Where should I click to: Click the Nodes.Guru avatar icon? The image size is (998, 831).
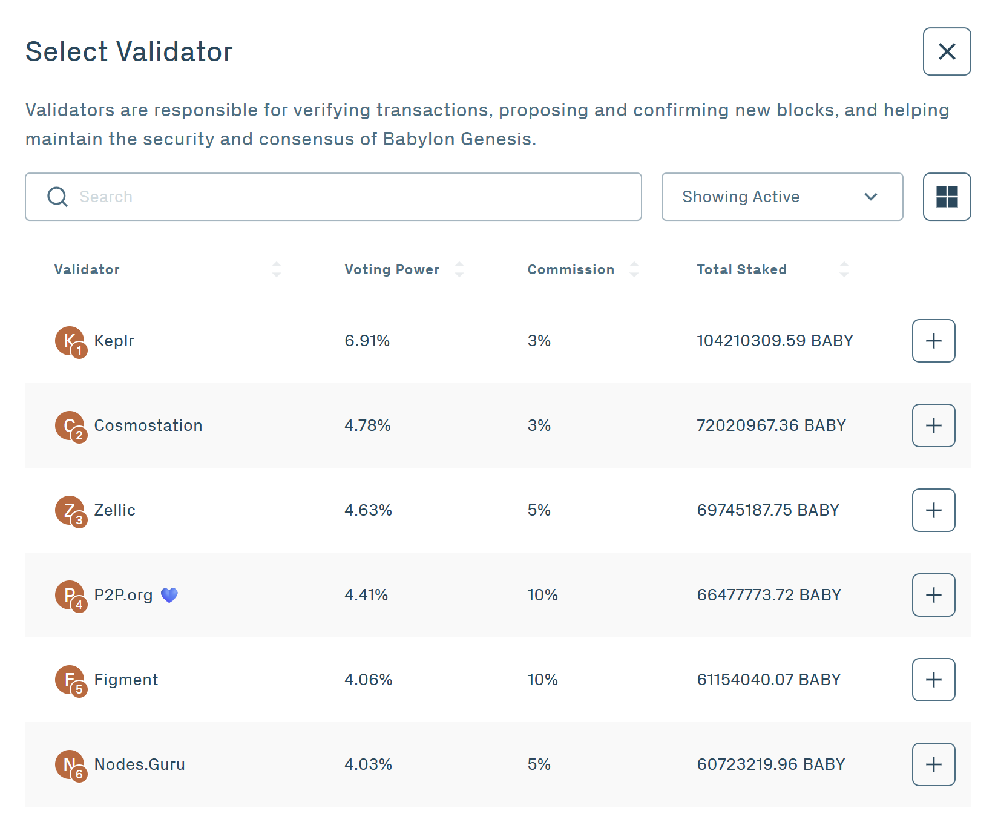click(x=71, y=764)
